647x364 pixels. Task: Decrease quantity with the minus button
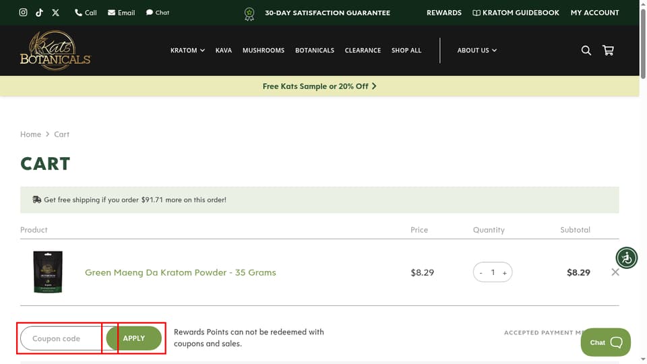pos(481,273)
